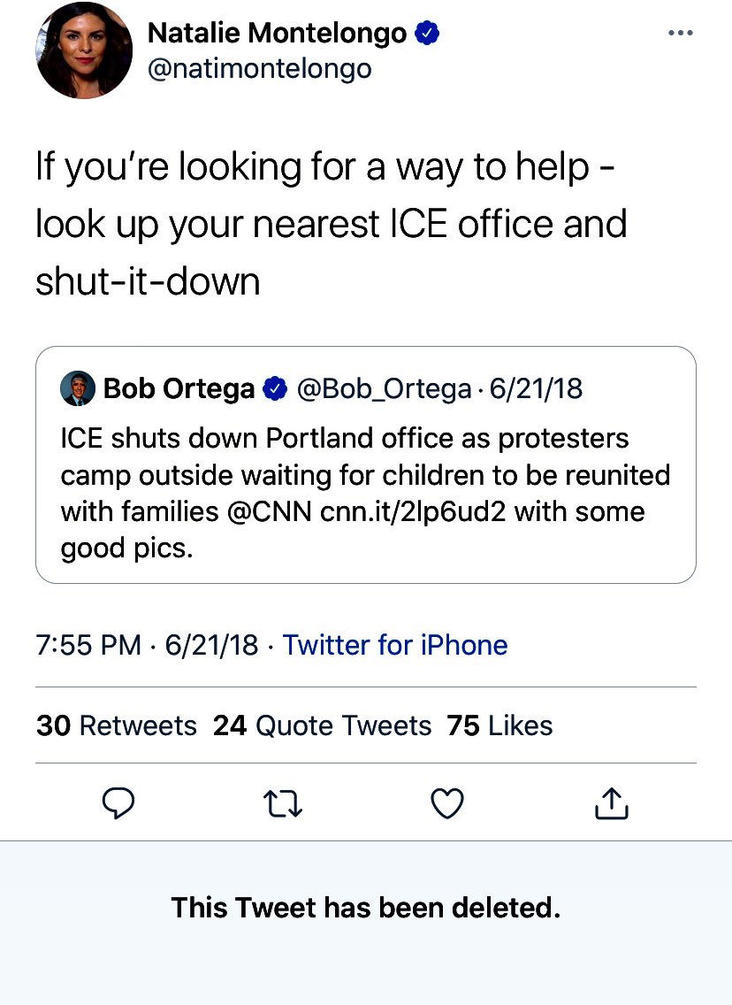Follow the Twitter for iPhone link
The image size is (732, 1005).
tap(395, 645)
